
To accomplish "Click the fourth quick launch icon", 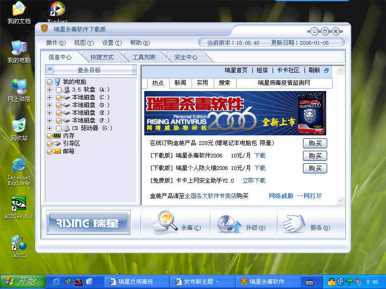I will 89,282.
